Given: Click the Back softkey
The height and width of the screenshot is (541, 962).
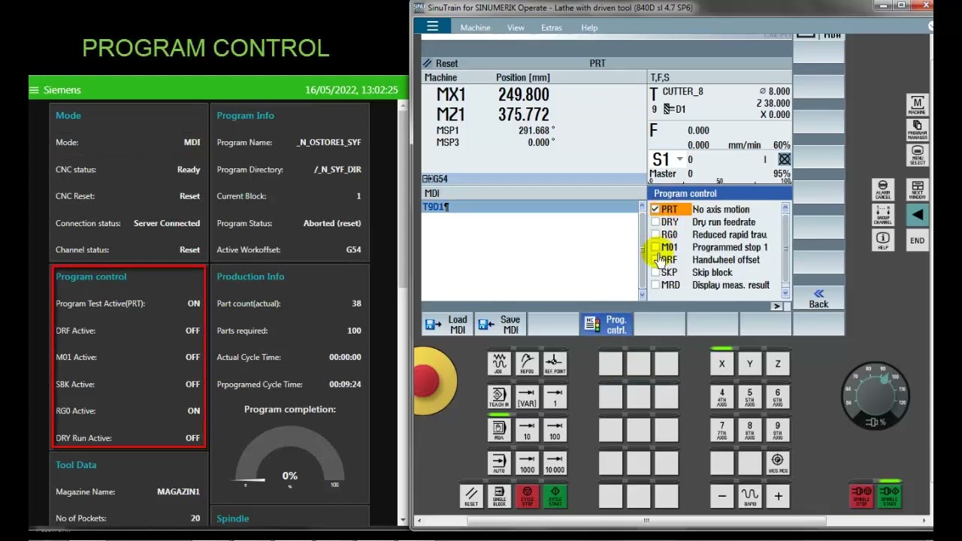Looking at the screenshot, I should click(x=818, y=299).
